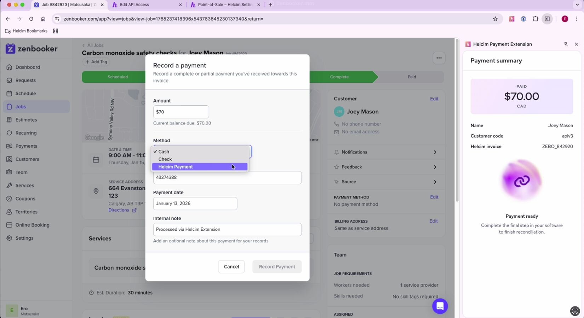Open the bookmarks bar apps grid
Screen dimensions: 584x318
(56, 31)
